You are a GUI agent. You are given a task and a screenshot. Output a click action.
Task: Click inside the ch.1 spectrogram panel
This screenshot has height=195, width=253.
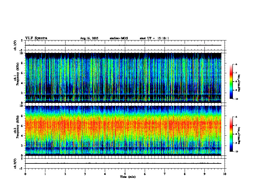point(123,78)
